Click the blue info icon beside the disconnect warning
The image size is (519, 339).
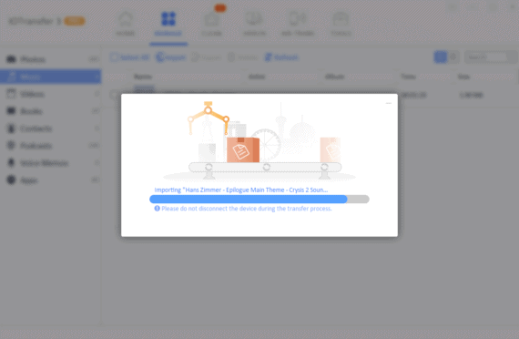click(x=157, y=209)
